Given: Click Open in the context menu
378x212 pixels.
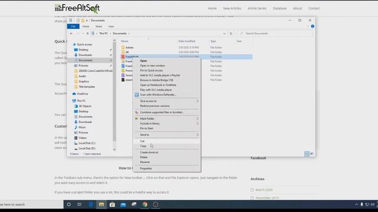Looking at the screenshot, I should pyautogui.click(x=143, y=61).
